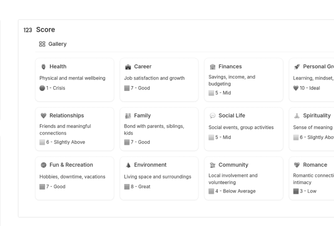Click the Spirituality meditation icon

(297, 116)
